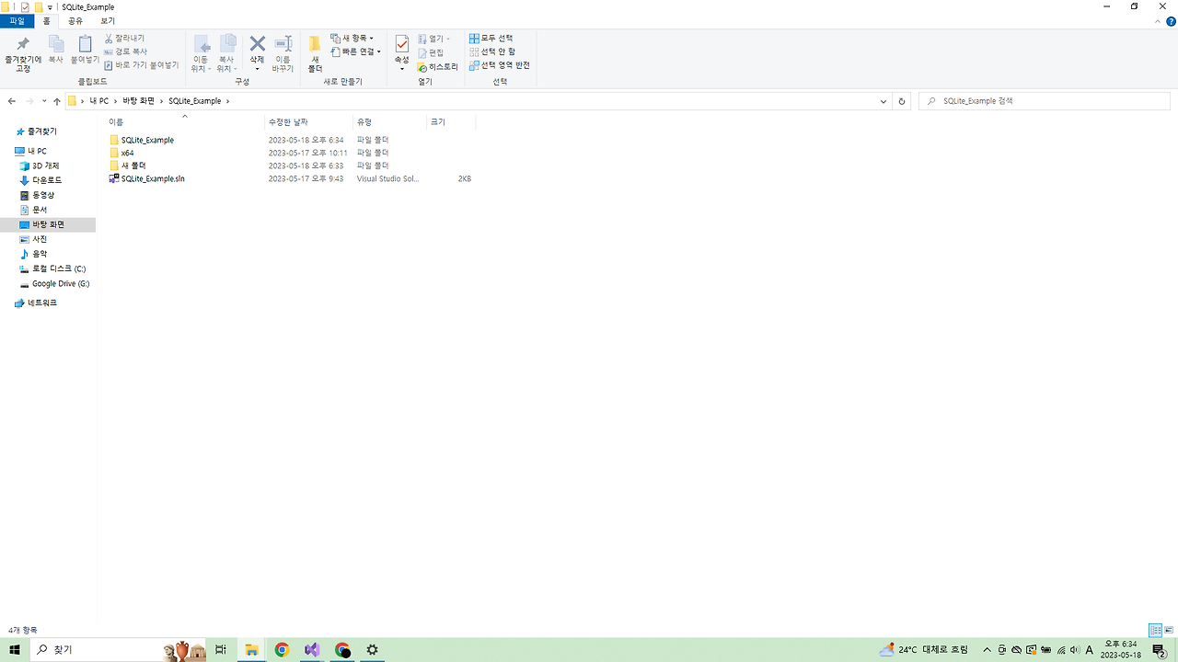Open the Explorer help icon
The image size is (1178, 662).
pos(1171,21)
